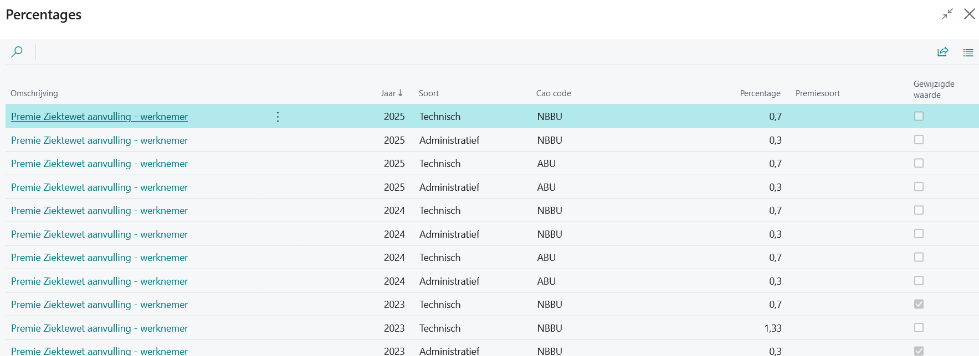Viewport: 979px width, 356px height.
Task: Click the Jaar sort descending arrow
Action: coord(401,93)
